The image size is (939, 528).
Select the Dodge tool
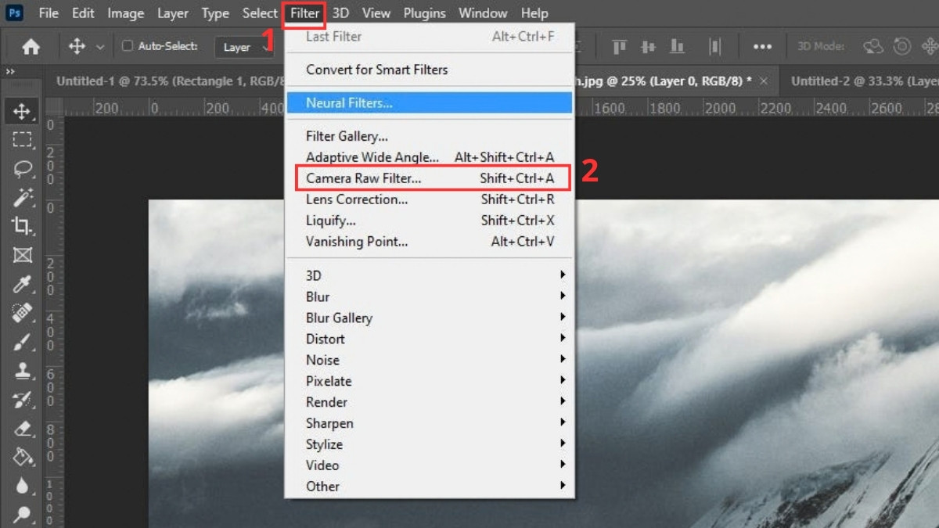tap(22, 514)
